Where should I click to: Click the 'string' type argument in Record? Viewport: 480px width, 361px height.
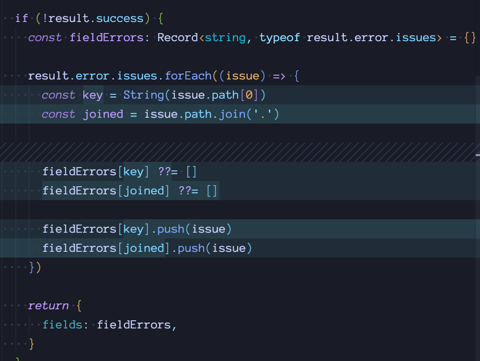pyautogui.click(x=225, y=38)
